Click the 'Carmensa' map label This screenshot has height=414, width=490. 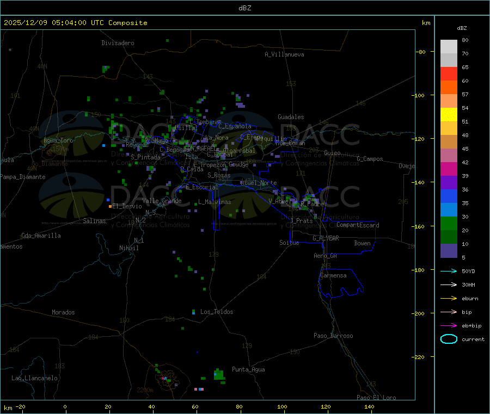point(333,275)
